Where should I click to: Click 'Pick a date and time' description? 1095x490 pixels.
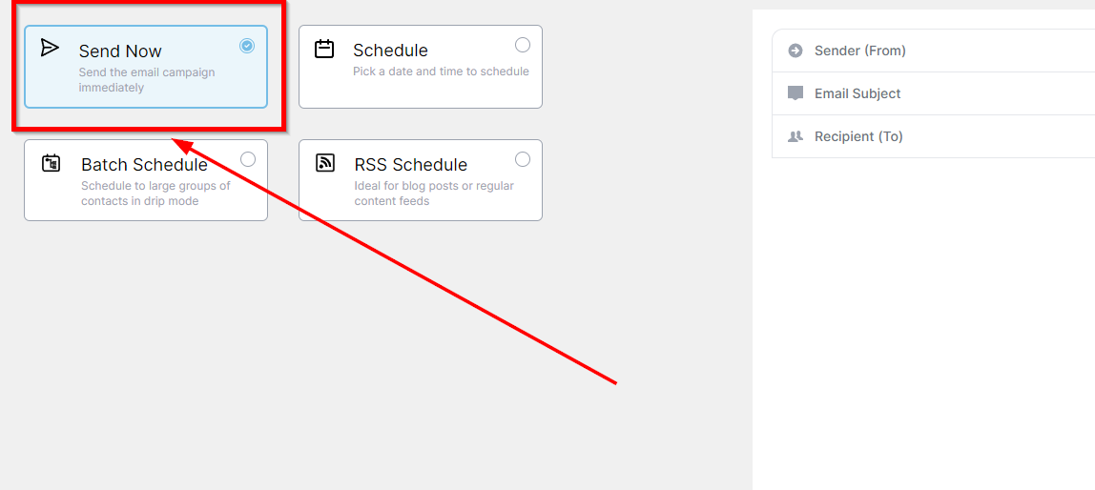(x=441, y=71)
